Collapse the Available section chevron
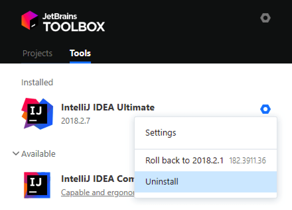The height and width of the screenshot is (210, 292). click(x=16, y=153)
